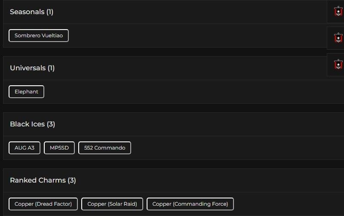Click the Copper (Dread Factor) charm tag
344x216 pixels.
(43, 204)
